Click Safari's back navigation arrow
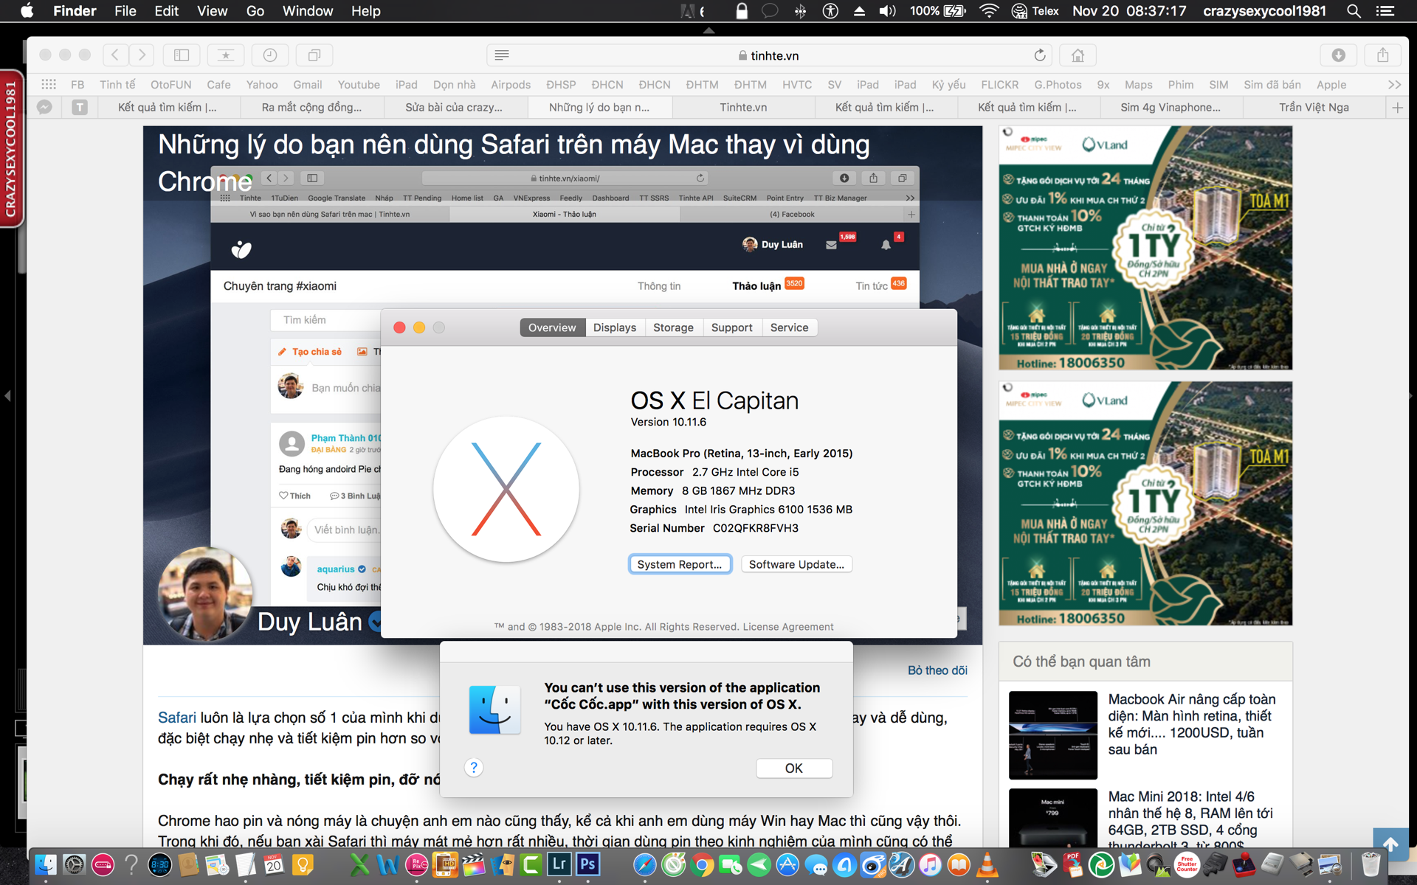Viewport: 1417px width, 885px height. (115, 55)
